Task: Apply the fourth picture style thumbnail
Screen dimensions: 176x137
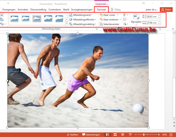Action: pos(48,18)
